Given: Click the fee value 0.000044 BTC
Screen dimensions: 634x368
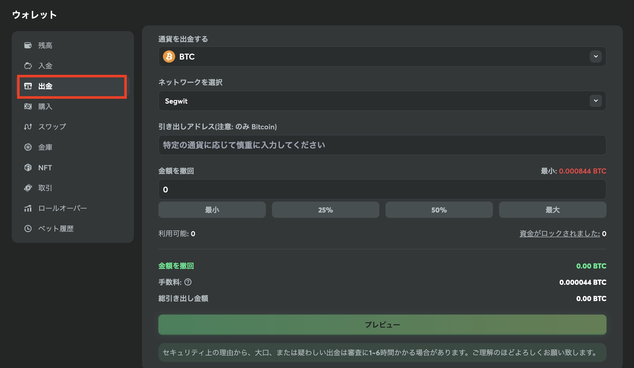Looking at the screenshot, I should click(583, 282).
